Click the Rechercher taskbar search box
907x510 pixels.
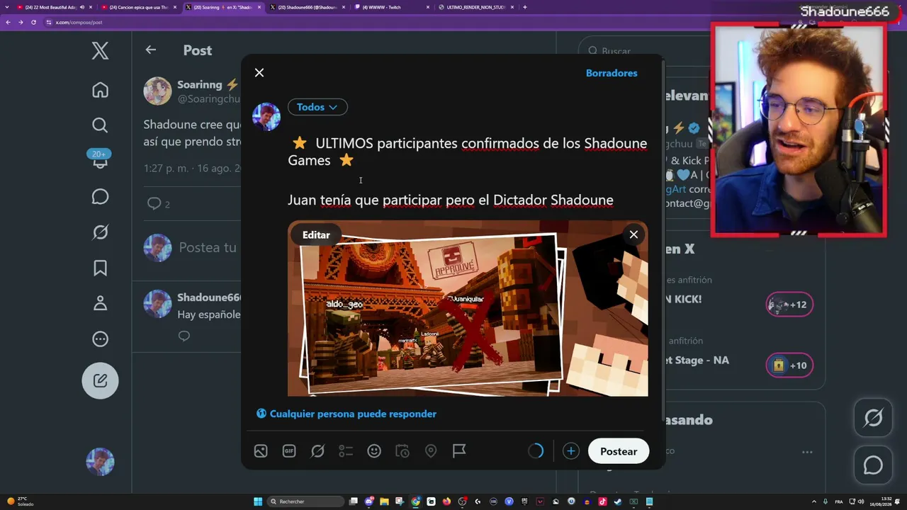[306, 501]
